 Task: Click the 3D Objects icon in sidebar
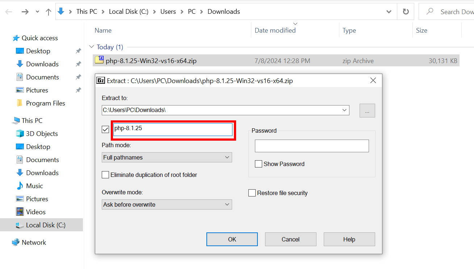tap(20, 134)
